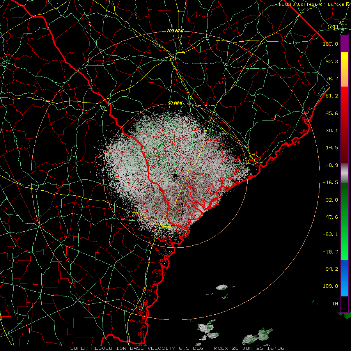351x351 pixels.
Task: Click the -47.6 value on the legend
Action: point(330,217)
